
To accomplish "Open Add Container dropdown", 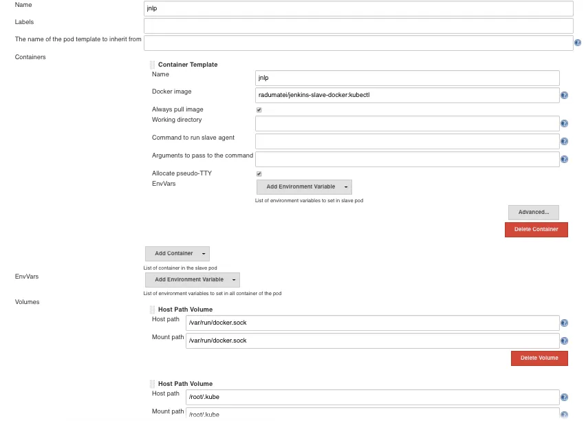I will pos(177,254).
